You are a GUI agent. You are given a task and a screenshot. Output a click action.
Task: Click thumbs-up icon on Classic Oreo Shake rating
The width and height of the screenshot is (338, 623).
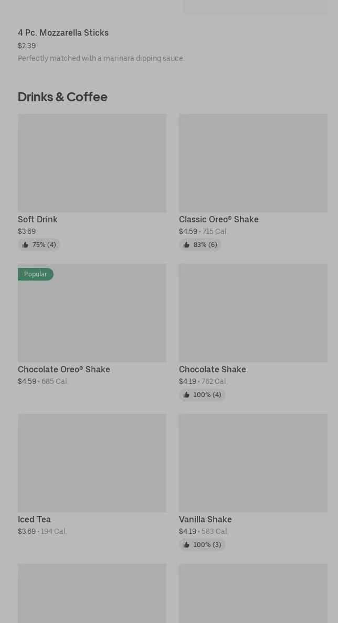coord(186,245)
